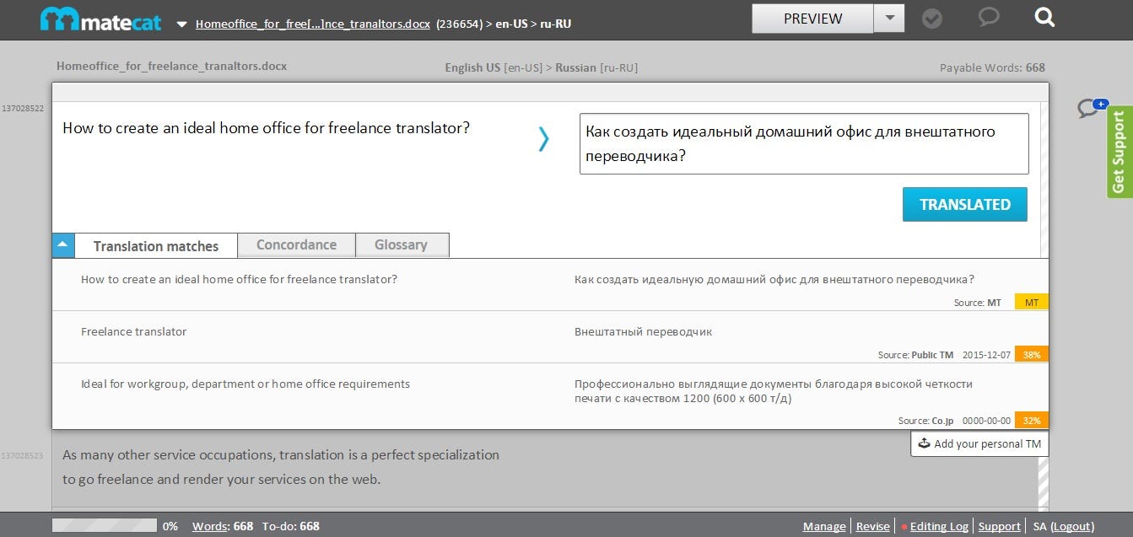The image size is (1133, 537).
Task: Switch to the Concordance tab
Action: tap(296, 244)
